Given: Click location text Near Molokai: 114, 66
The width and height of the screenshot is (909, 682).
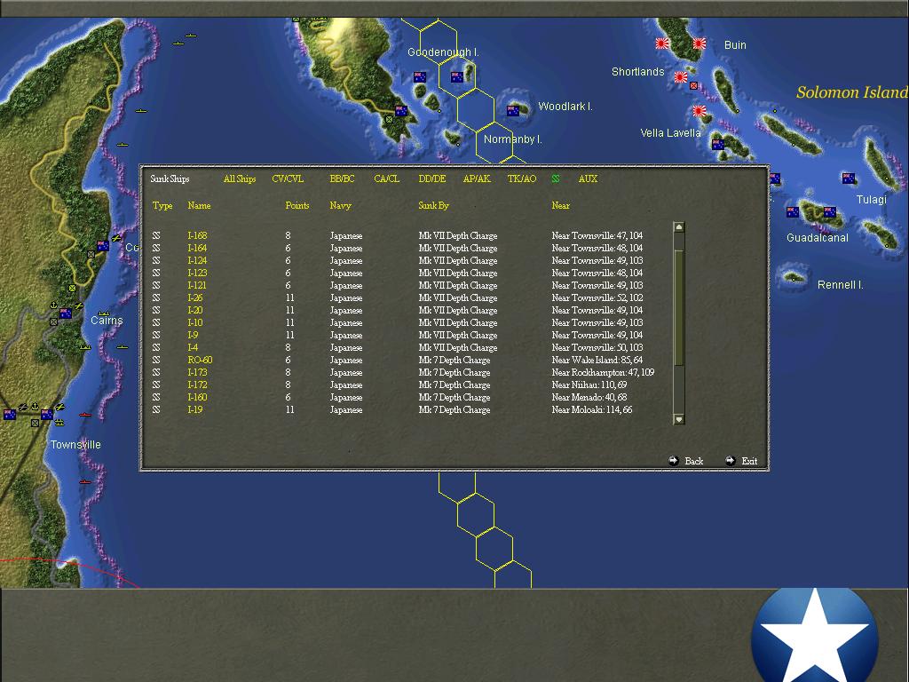Looking at the screenshot, I should (592, 409).
